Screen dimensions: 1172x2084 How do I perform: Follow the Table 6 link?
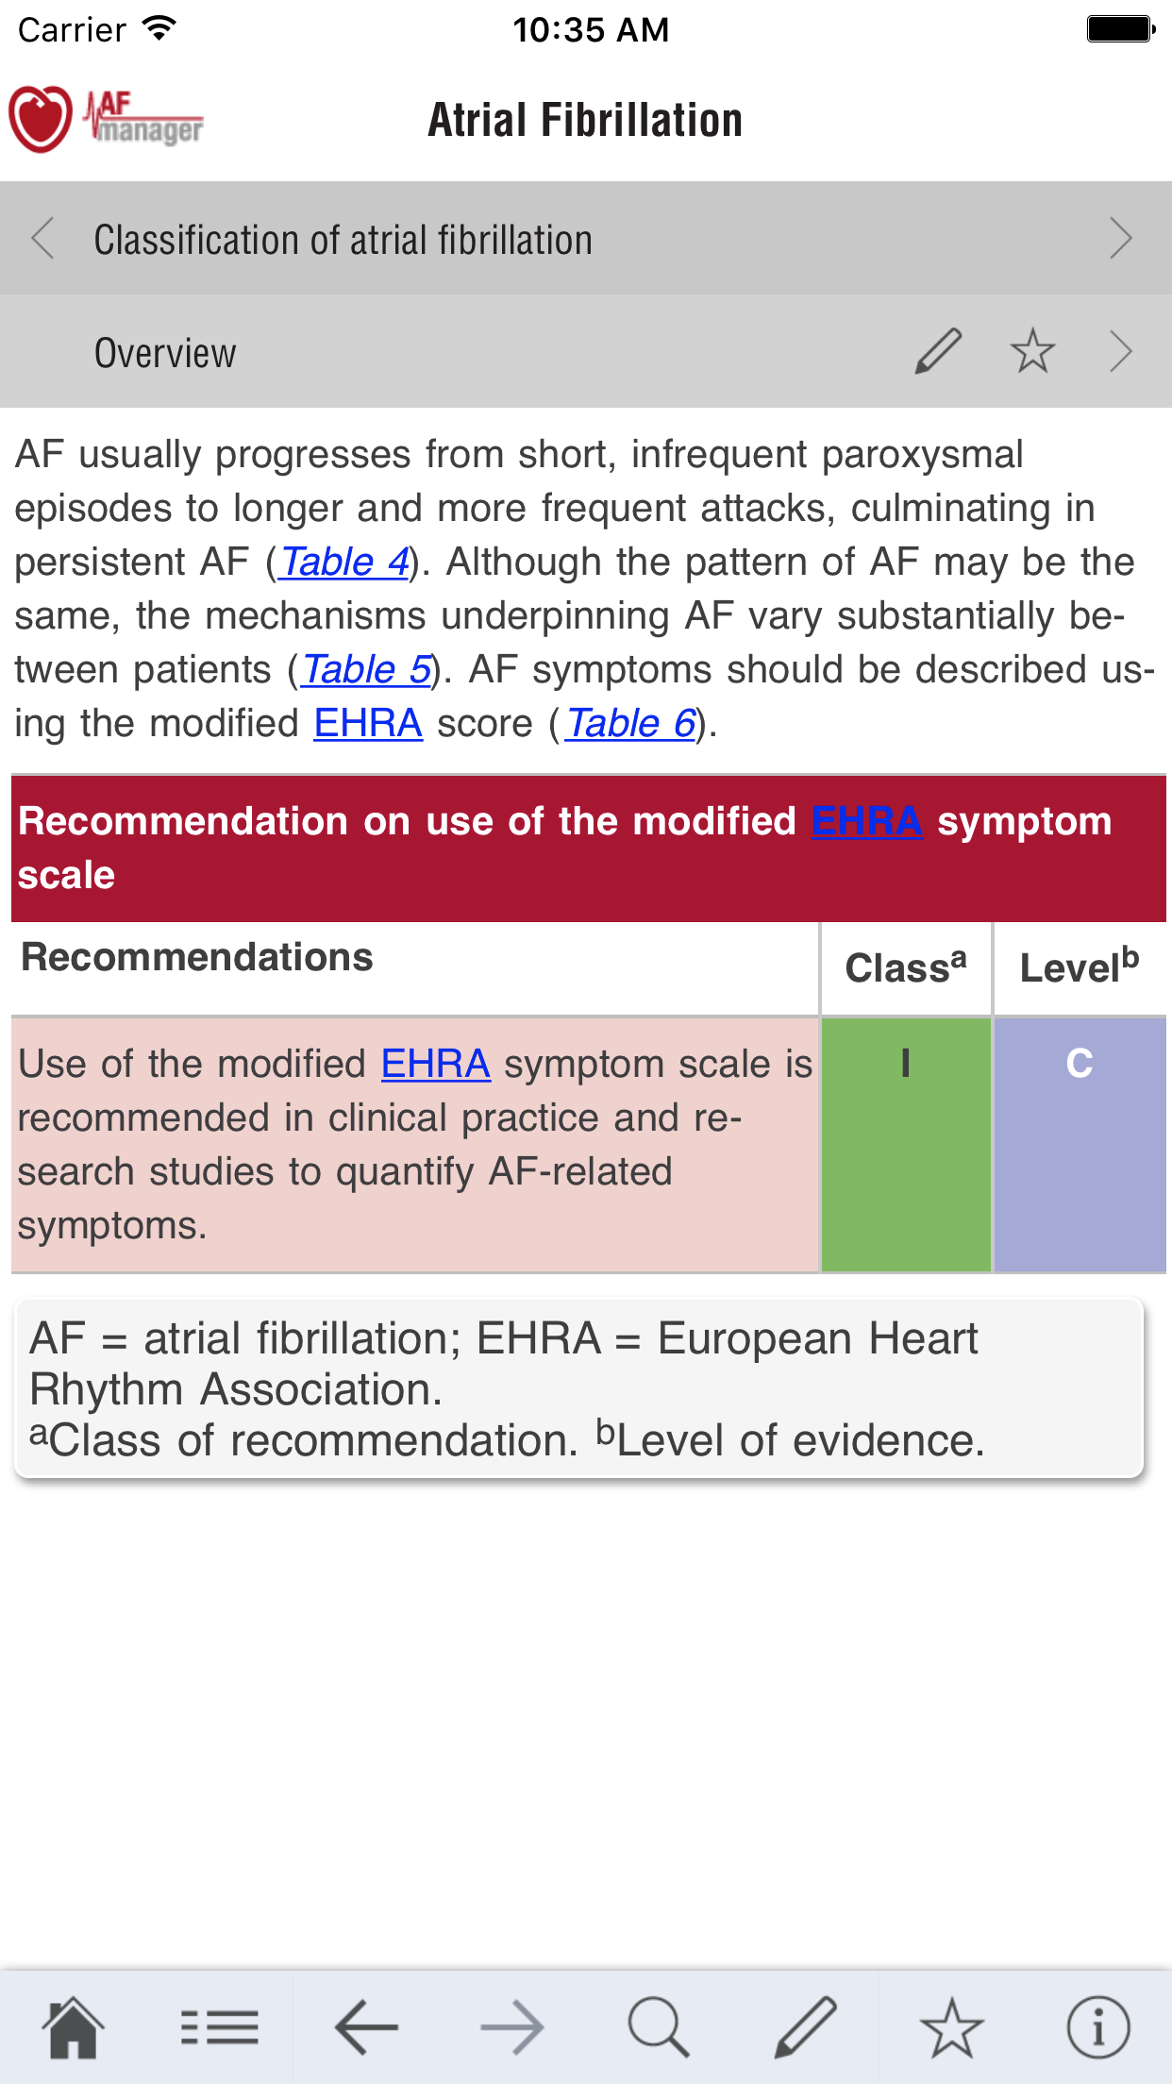(x=630, y=723)
